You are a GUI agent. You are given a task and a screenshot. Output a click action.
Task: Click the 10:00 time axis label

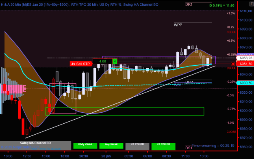(8, 156)
